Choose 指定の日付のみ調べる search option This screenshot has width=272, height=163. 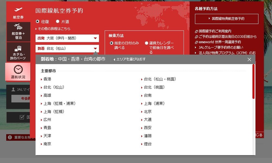pos(112,43)
